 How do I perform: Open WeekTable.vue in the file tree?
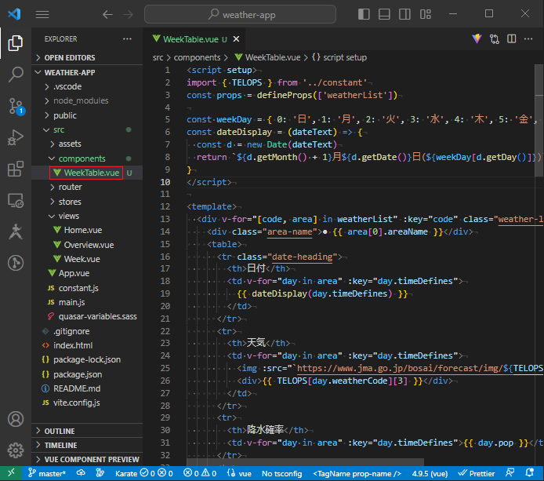[x=87, y=173]
